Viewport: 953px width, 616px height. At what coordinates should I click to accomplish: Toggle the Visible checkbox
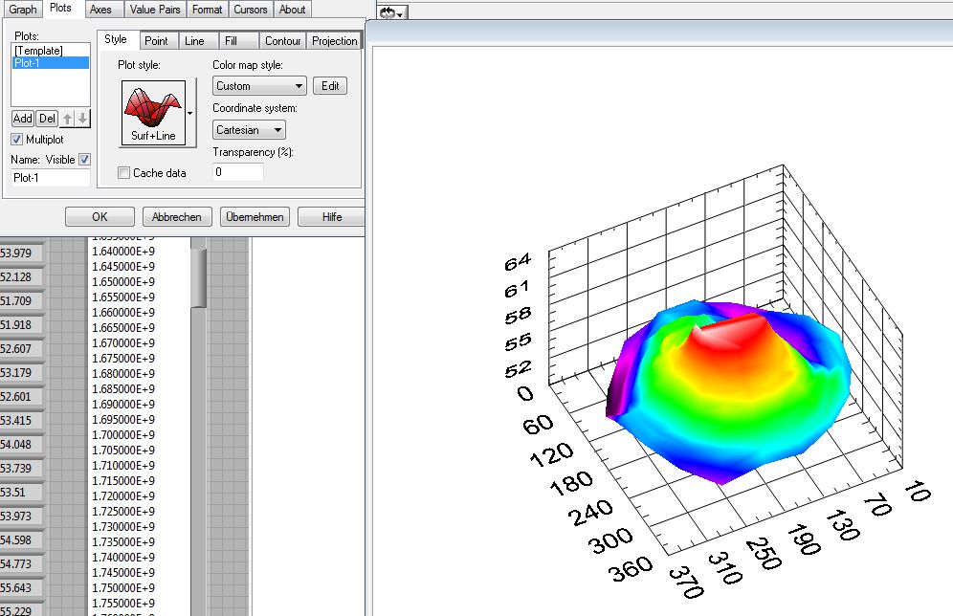(84, 159)
